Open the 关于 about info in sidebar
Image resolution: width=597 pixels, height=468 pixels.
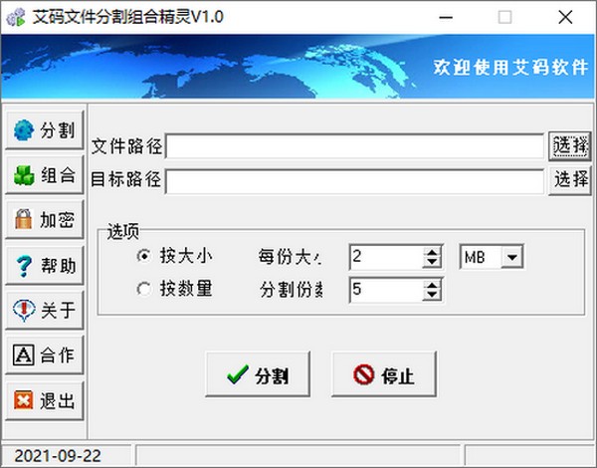tap(44, 311)
